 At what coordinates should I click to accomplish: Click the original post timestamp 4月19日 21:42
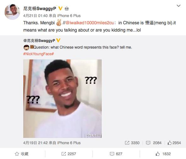[35, 143]
